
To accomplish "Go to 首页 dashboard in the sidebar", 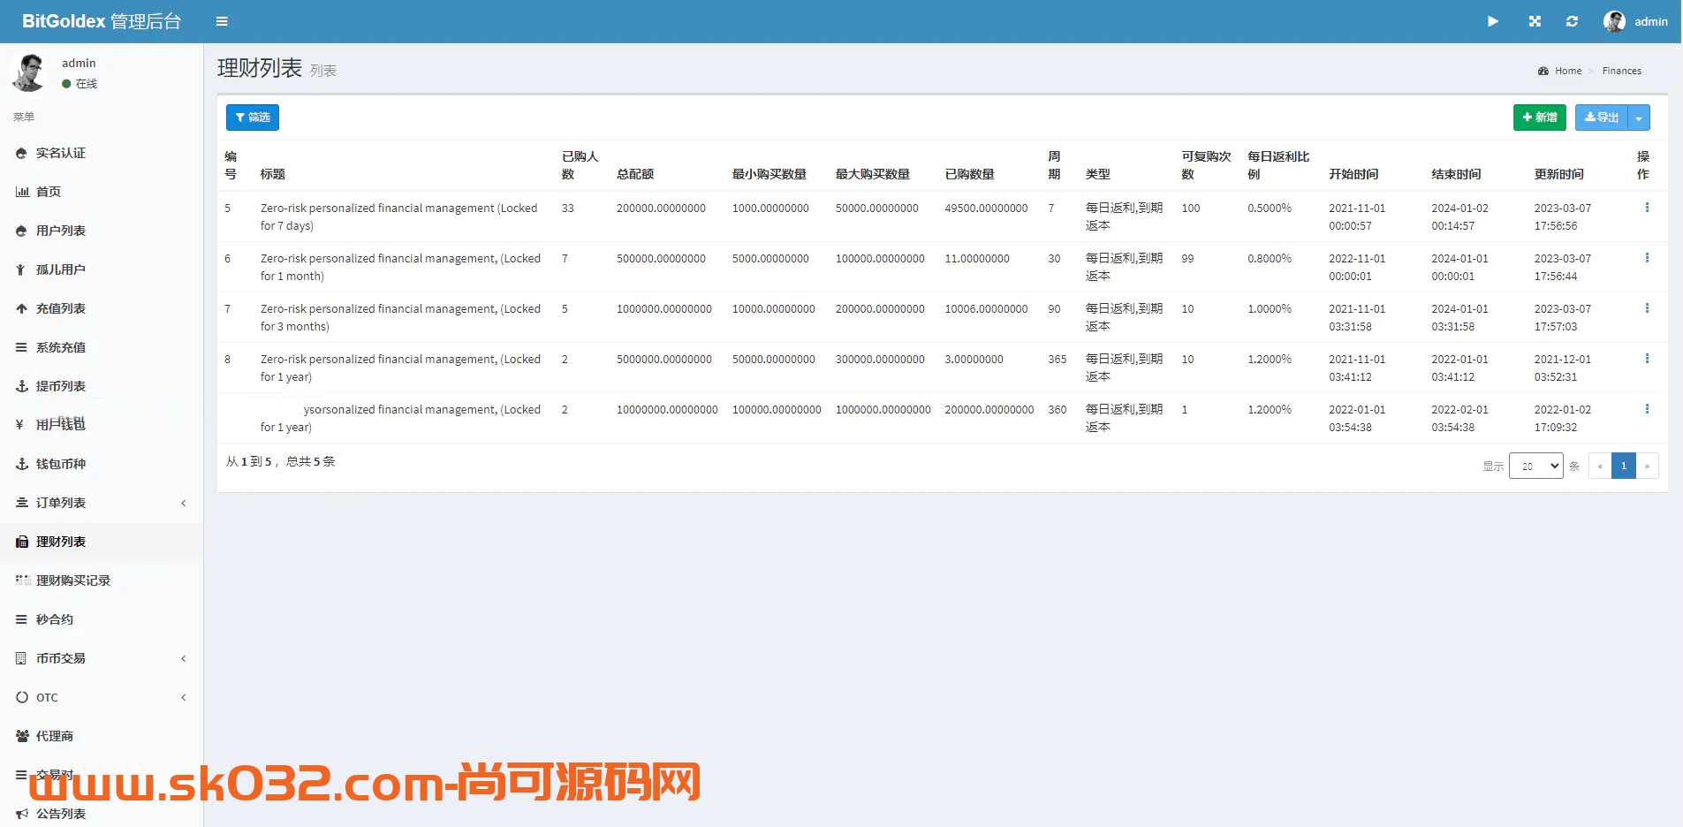I will pos(102,192).
